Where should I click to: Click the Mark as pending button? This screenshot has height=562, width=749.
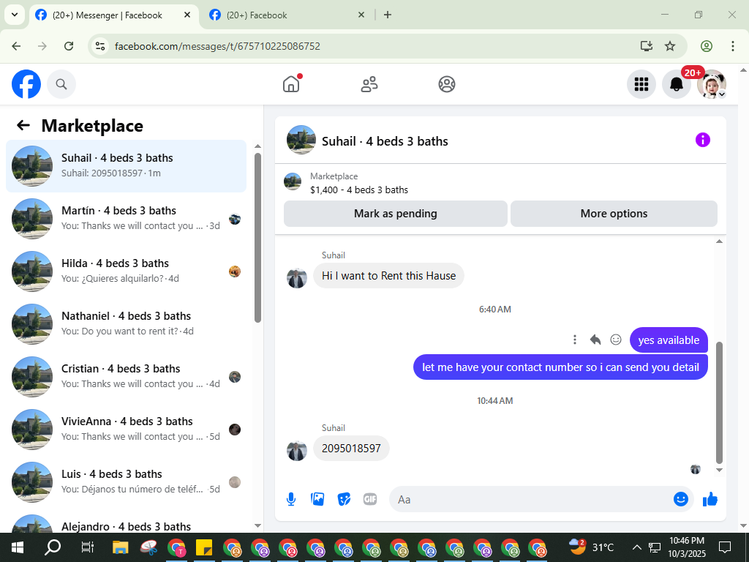[396, 214]
